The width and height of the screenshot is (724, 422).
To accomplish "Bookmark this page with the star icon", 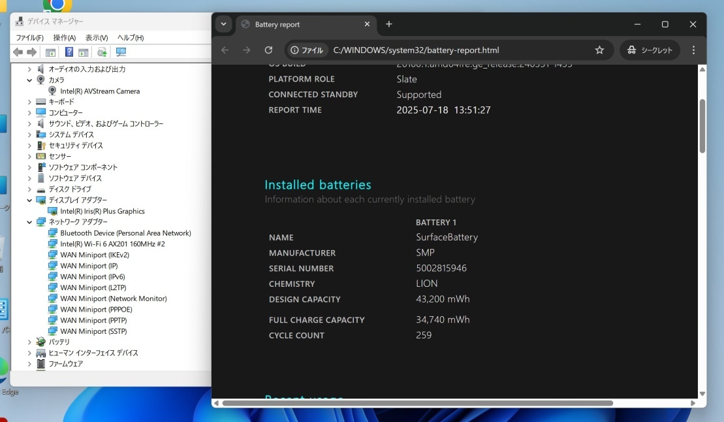I will [x=599, y=50].
